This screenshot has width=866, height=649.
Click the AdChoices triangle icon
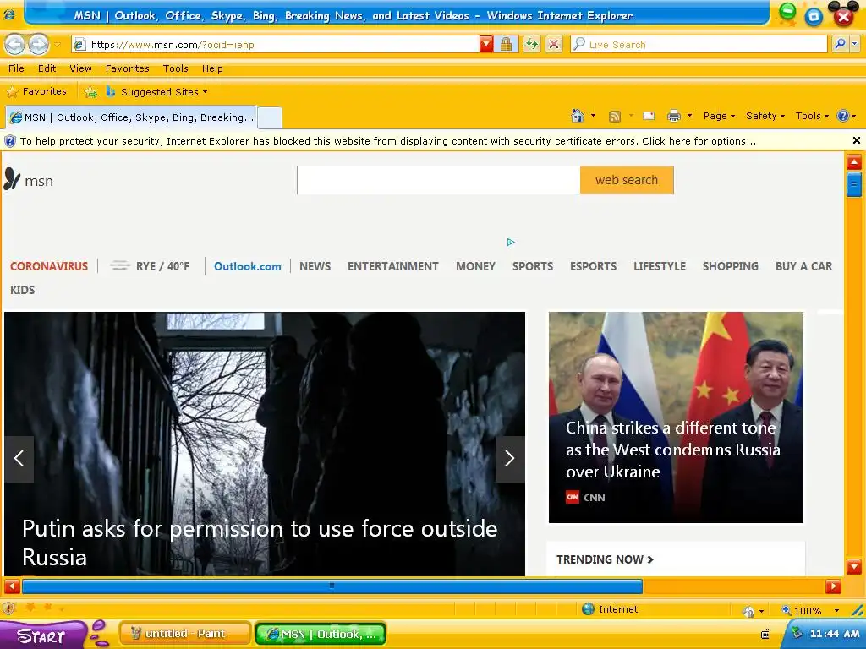(x=511, y=242)
